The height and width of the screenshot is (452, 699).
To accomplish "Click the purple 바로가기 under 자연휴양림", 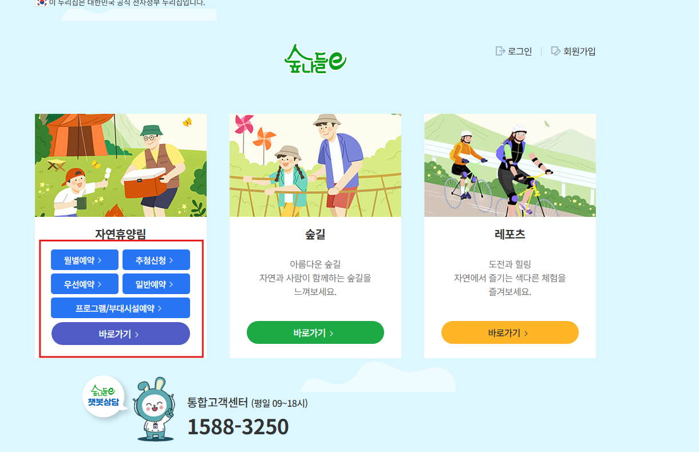I will click(121, 334).
